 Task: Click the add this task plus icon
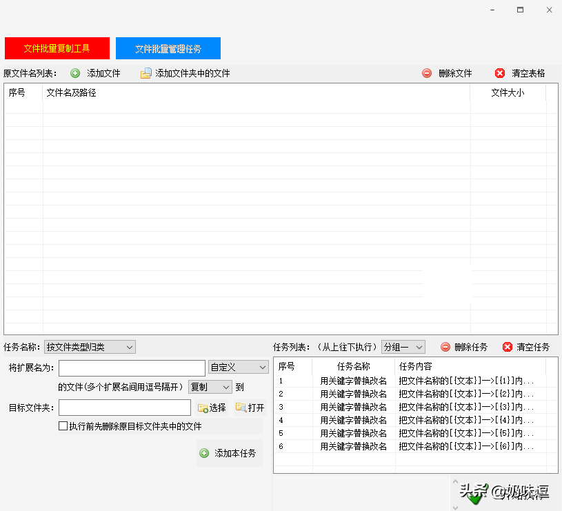(204, 453)
